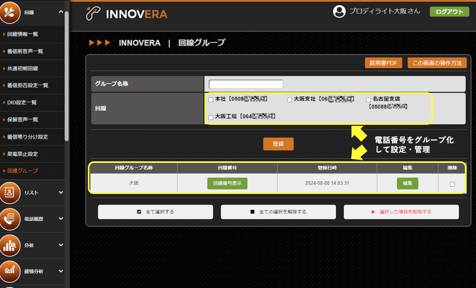
Task: Open 保留音声一覧 menu item
Action: [x=32, y=120]
